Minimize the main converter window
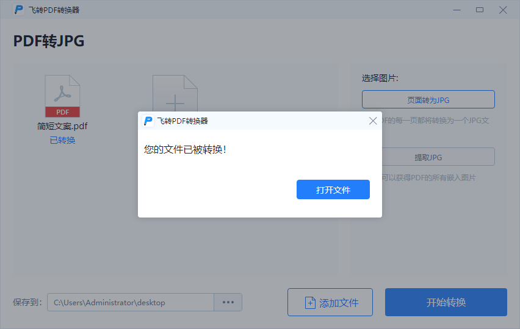 point(457,10)
